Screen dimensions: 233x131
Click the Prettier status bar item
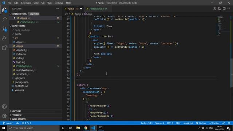[x=214, y=123]
